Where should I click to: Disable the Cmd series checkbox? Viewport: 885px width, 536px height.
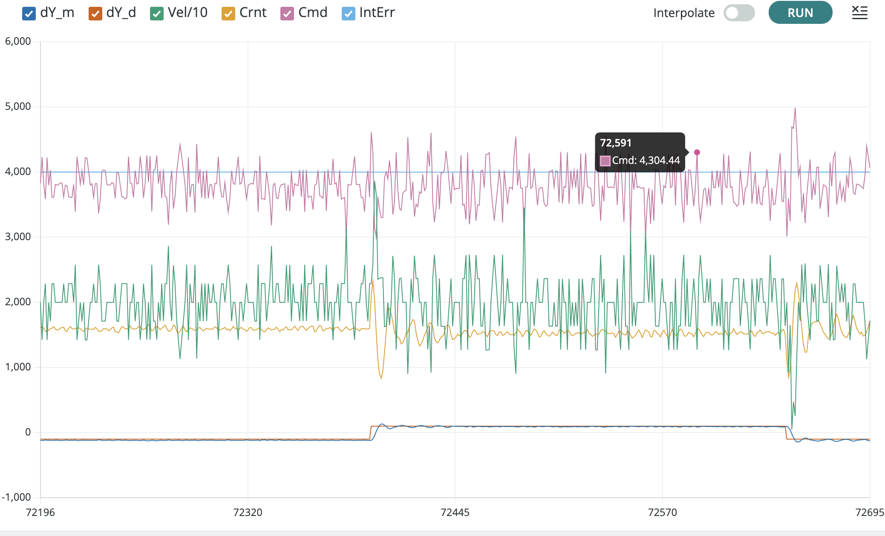click(x=287, y=14)
